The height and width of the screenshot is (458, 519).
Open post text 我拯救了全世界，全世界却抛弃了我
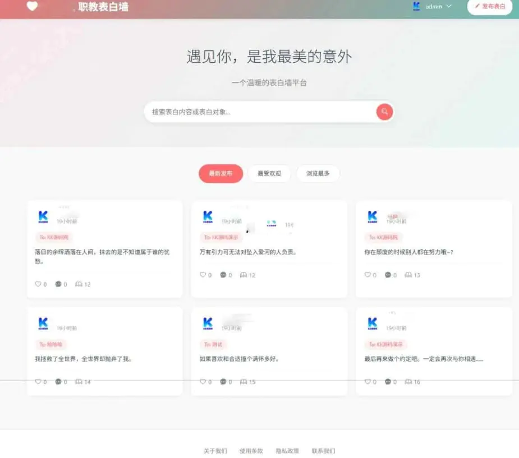(83, 359)
